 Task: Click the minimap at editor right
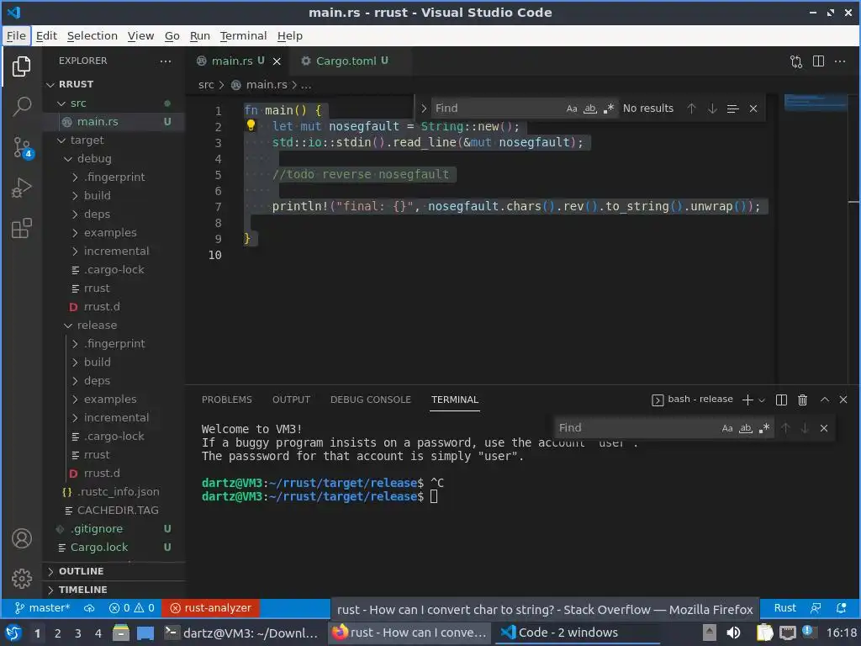coord(816,103)
